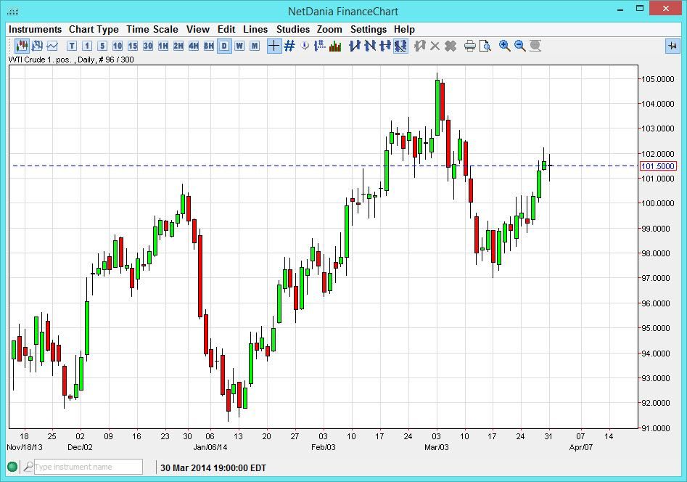Select the candlestick chart type icon
The width and height of the screenshot is (687, 482).
click(20, 46)
